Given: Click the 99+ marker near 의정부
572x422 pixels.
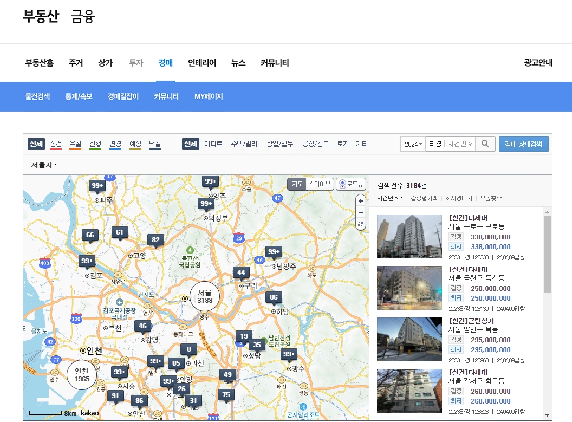Looking at the screenshot, I should (206, 204).
